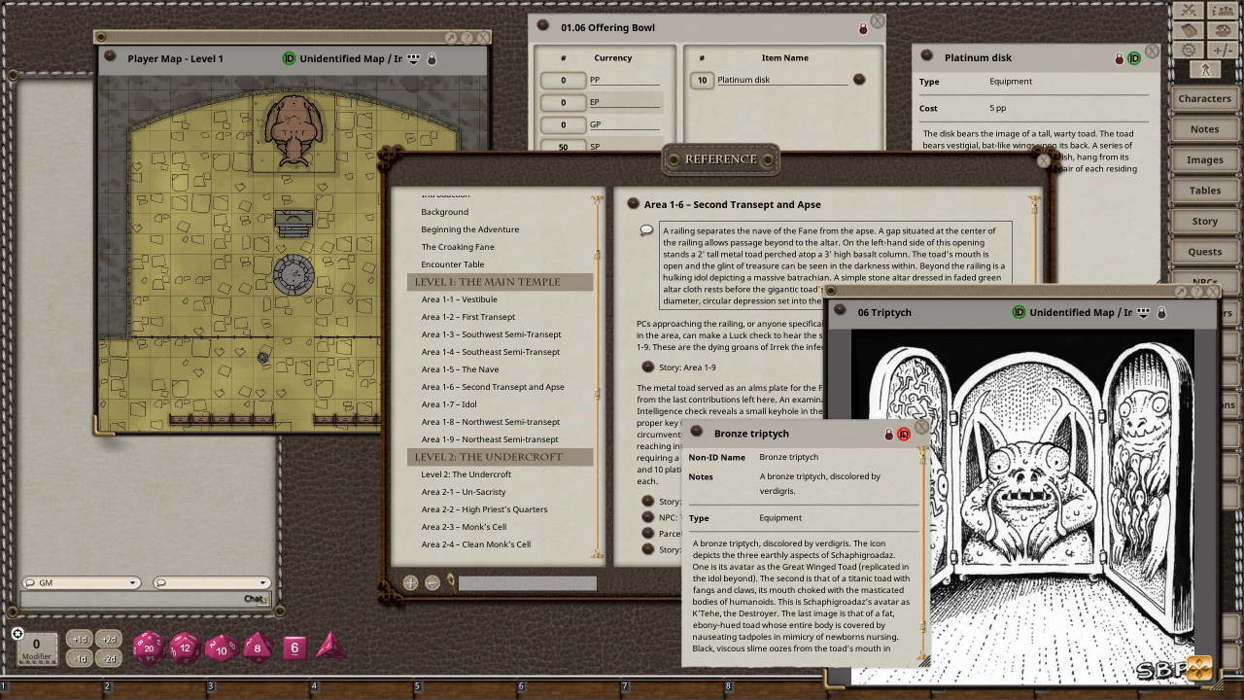
Task: Click the speech bubble icon beside GM
Action: point(29,582)
